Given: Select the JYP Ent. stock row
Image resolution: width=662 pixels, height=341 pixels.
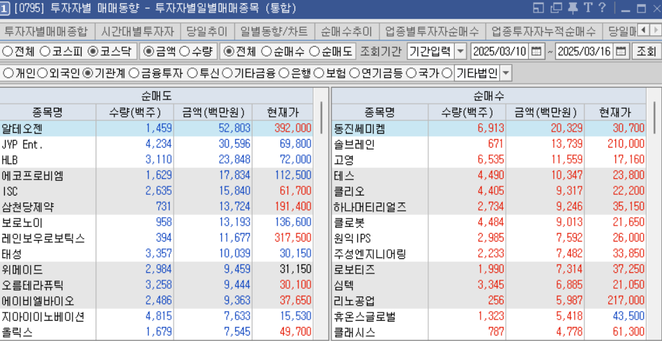Looking at the screenshot, I should coord(156,144).
